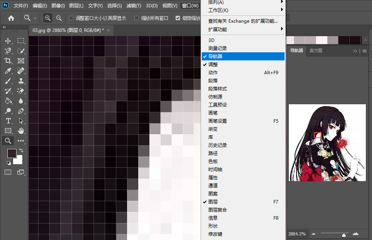Open 文件(F) menu
Image resolution: width=372 pixels, height=240 pixels.
21,6
